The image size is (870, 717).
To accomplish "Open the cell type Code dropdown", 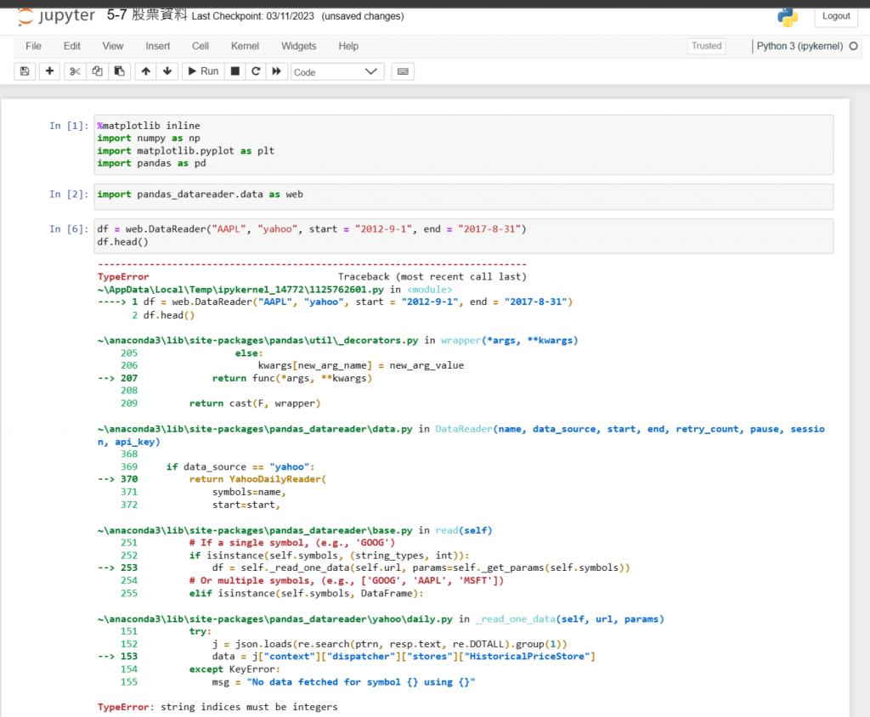I will click(x=337, y=72).
